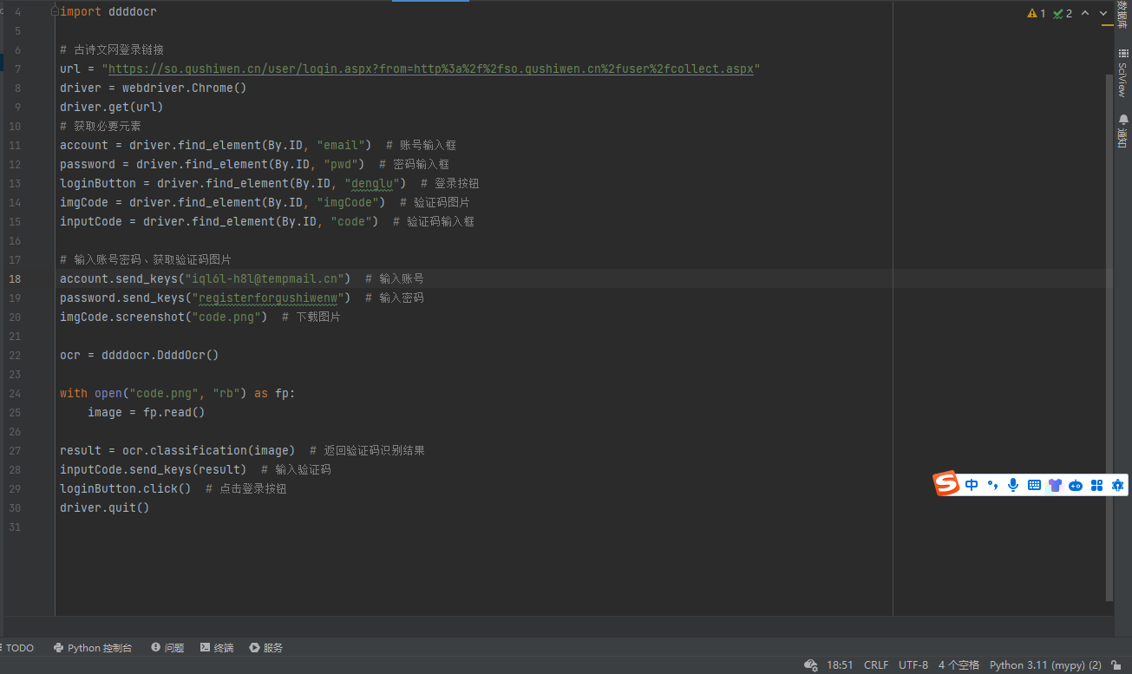
Task: Collapse the import block fold marker
Action: tap(56, 12)
